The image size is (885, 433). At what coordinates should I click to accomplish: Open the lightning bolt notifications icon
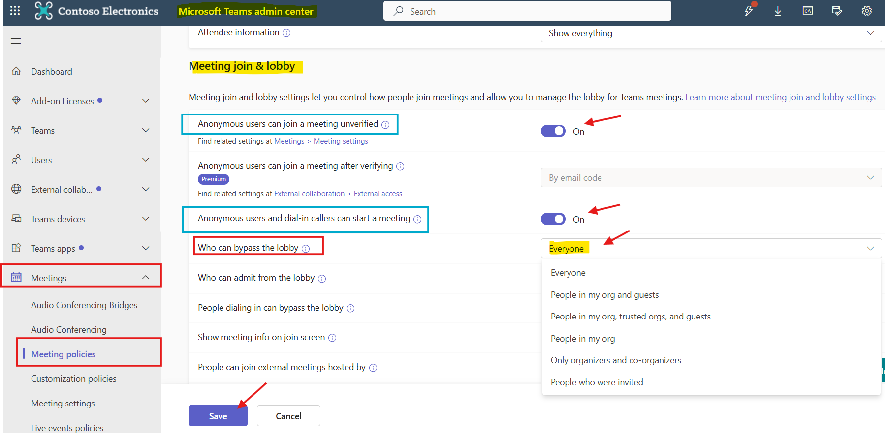point(749,11)
